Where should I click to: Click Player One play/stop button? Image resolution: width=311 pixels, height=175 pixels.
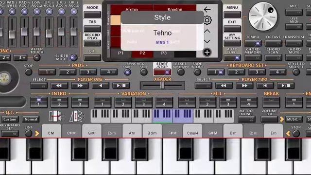click(x=121, y=86)
